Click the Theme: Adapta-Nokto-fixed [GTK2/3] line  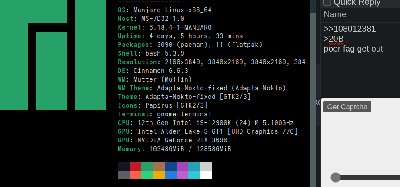(184, 97)
